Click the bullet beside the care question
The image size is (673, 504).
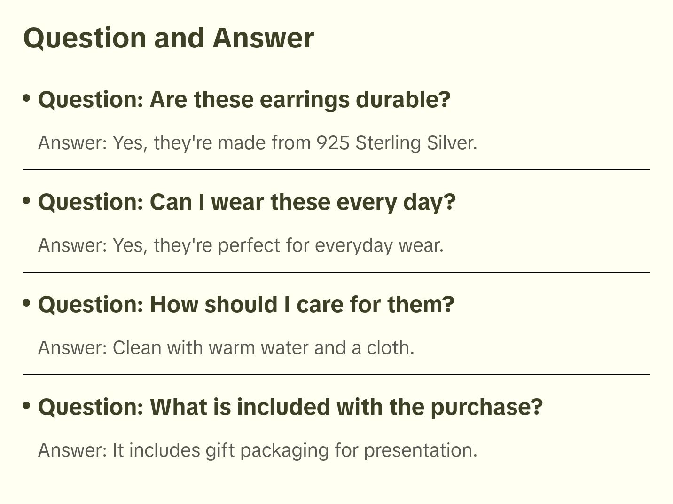pos(27,303)
